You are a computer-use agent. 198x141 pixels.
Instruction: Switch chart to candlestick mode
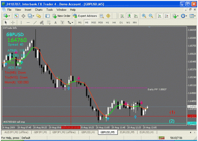(129, 16)
